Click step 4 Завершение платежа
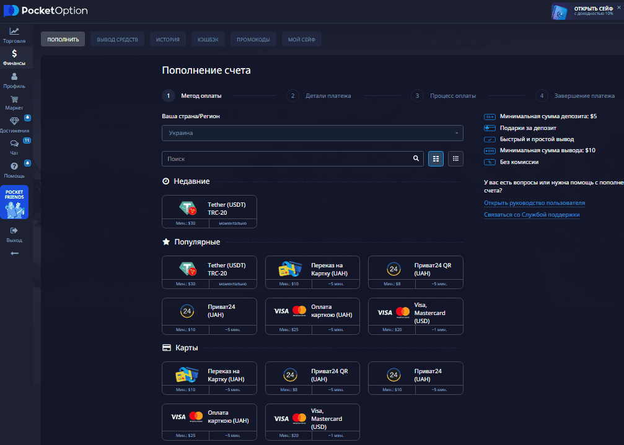 (575, 96)
